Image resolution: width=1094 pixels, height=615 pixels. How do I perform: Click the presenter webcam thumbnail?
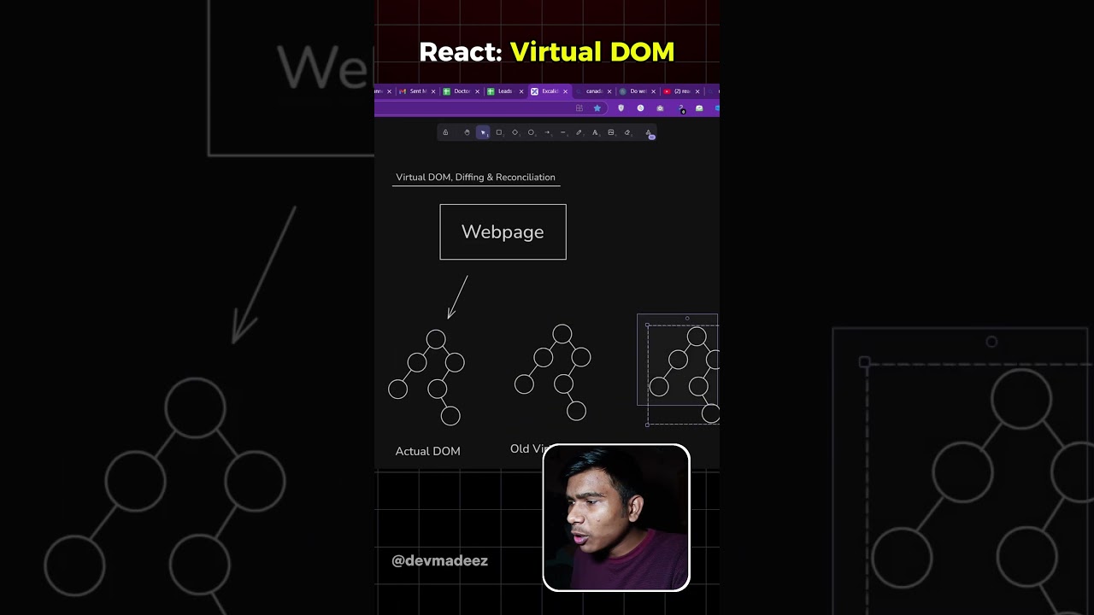(x=616, y=518)
